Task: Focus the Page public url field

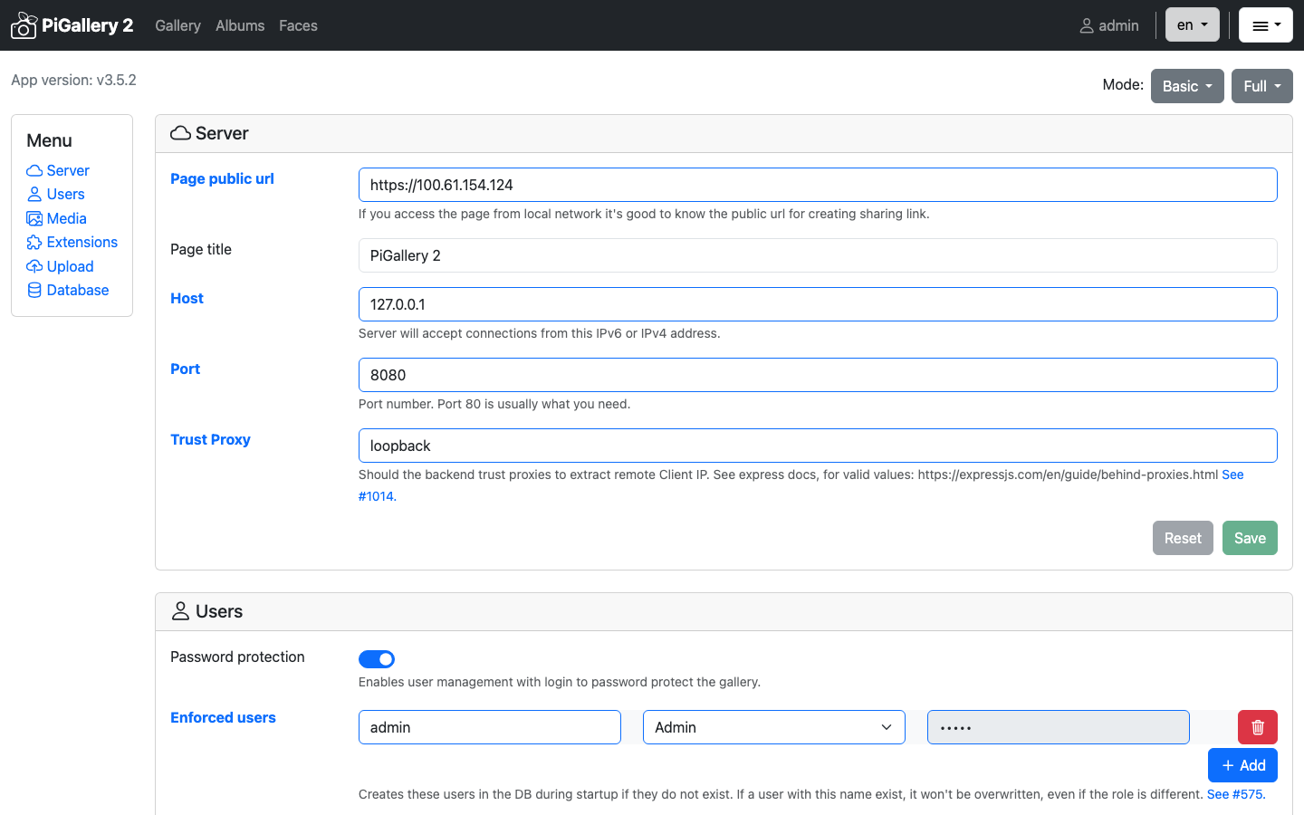Action: coord(818,185)
